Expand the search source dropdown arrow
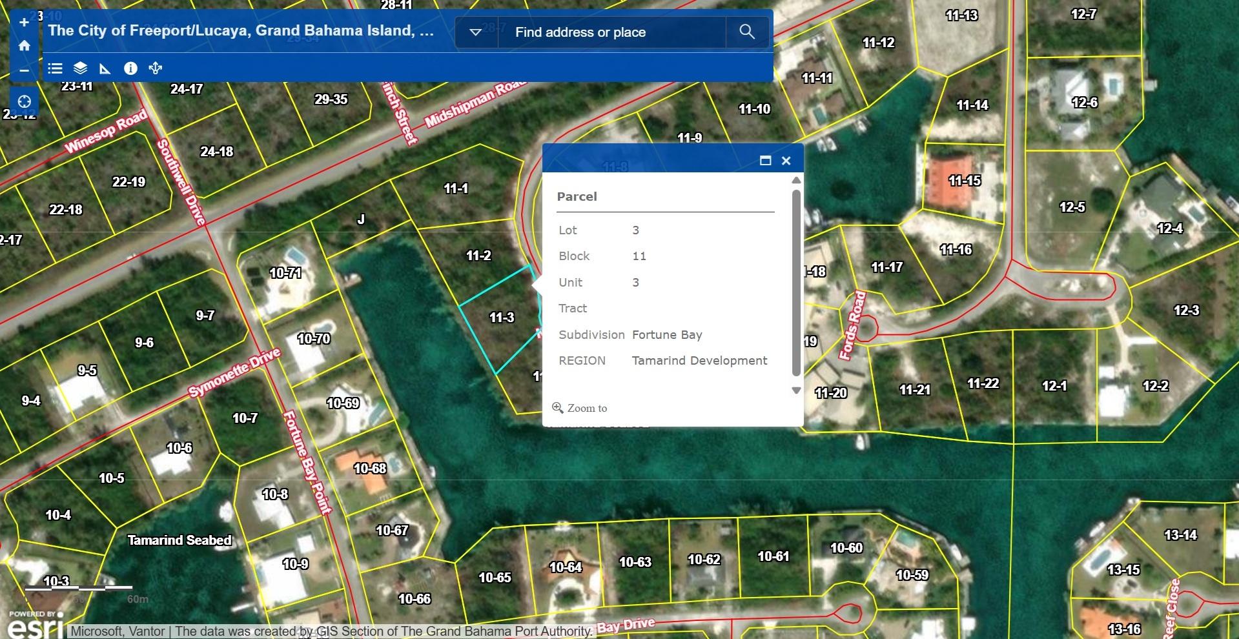1239x639 pixels. [x=475, y=32]
